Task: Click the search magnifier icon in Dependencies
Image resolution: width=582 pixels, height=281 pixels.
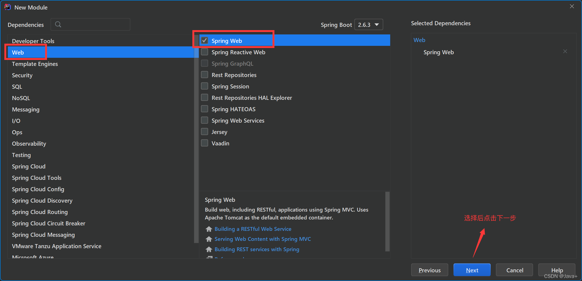Action: [58, 25]
